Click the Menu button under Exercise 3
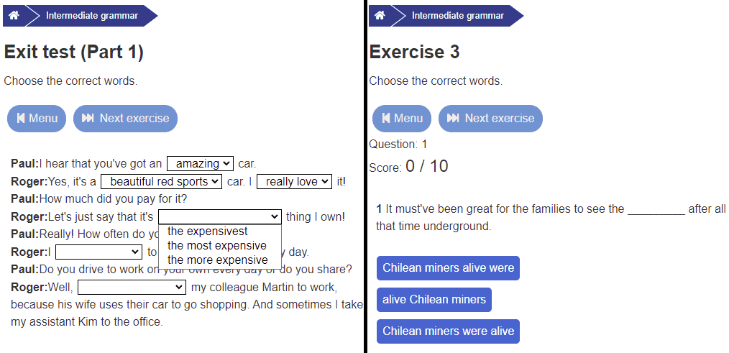Image resolution: width=729 pixels, height=353 pixels. [x=402, y=119]
